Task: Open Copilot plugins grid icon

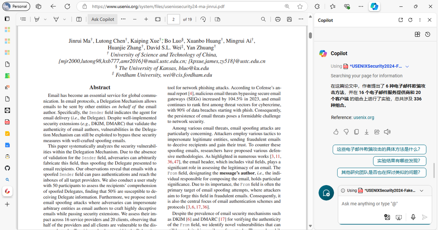Action: [417, 34]
